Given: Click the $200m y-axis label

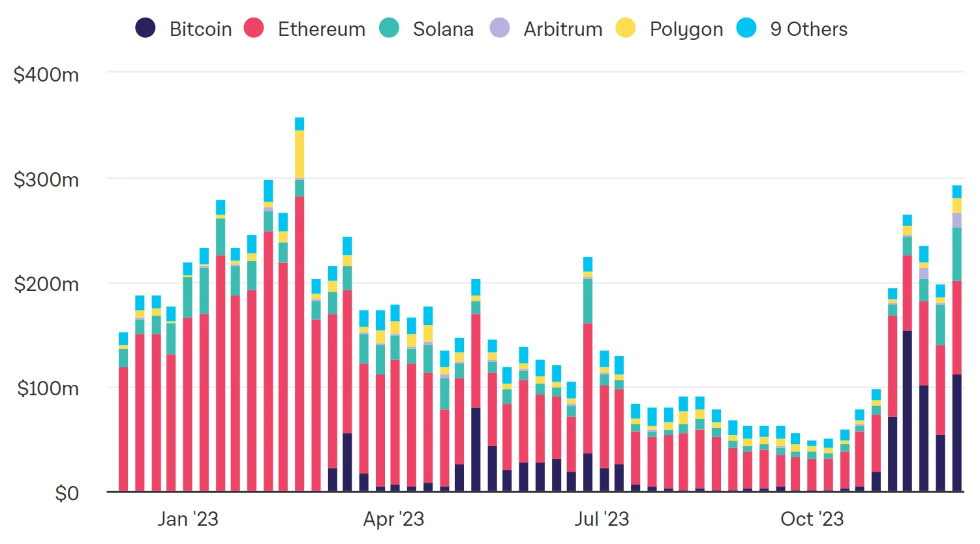Looking at the screenshot, I should pos(46,284).
